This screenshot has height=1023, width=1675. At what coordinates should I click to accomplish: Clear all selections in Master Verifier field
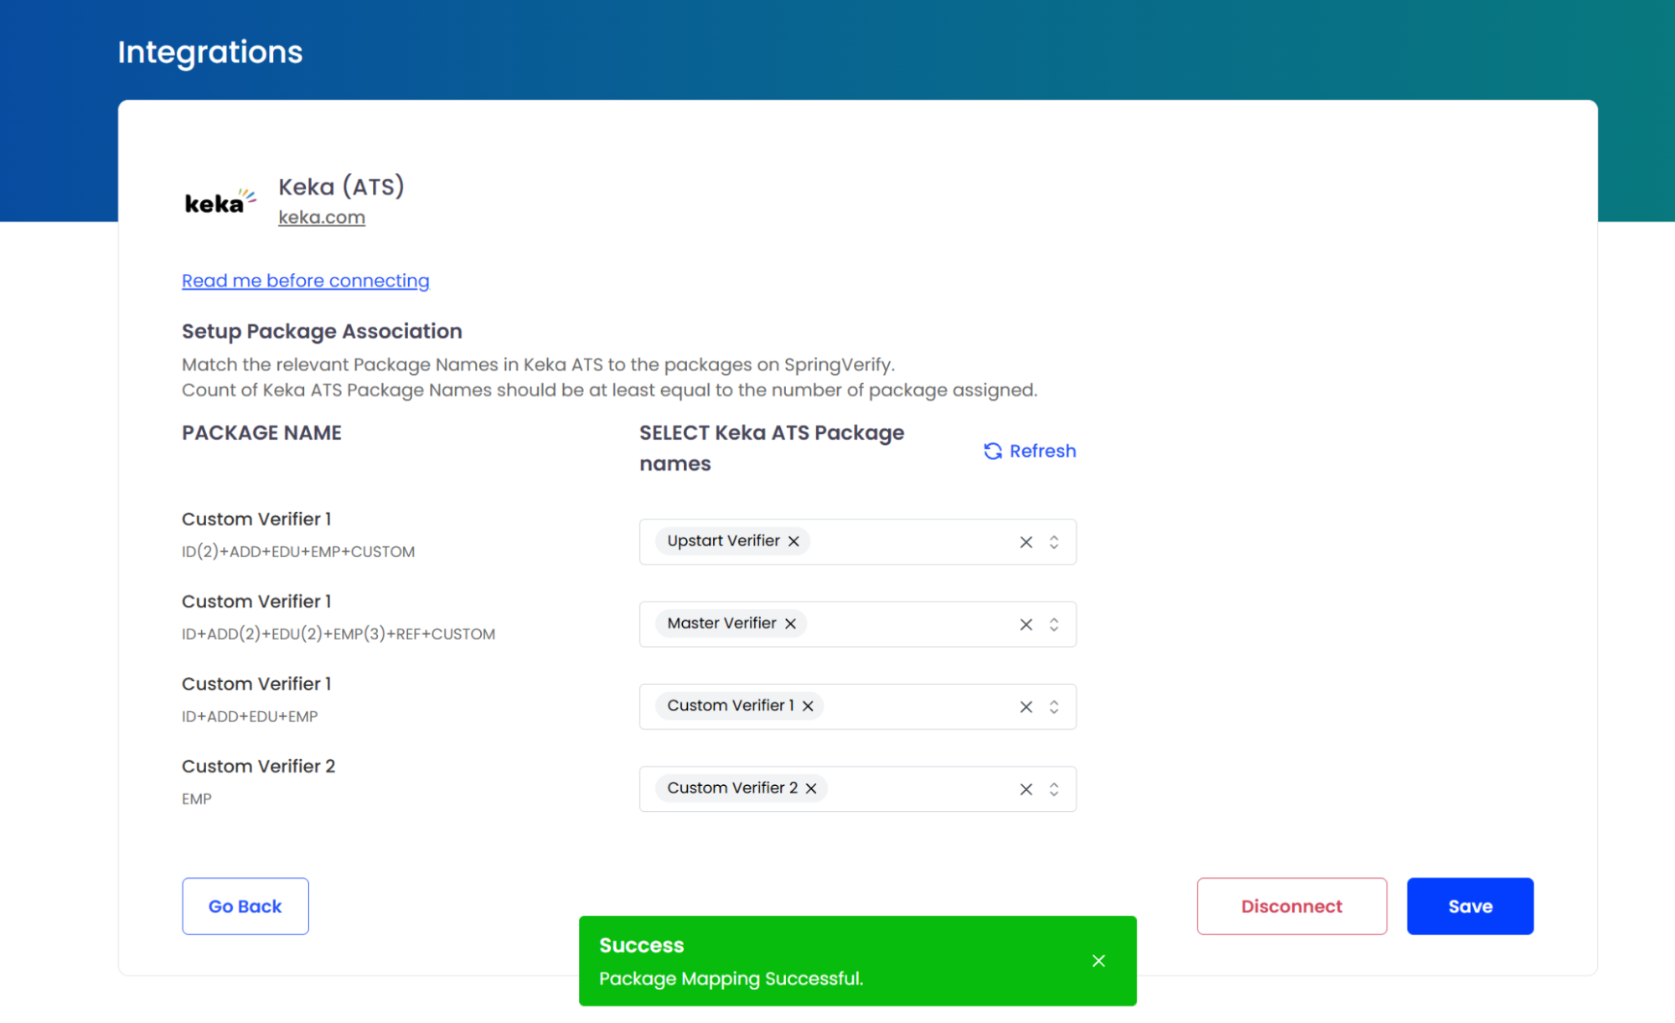point(1026,624)
